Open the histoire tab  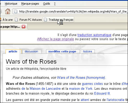tap(88, 51)
